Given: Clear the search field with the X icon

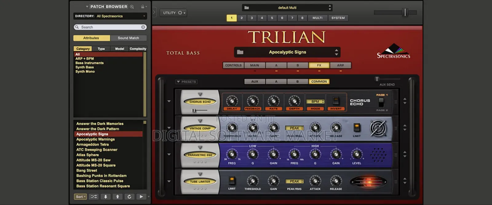Looking at the screenshot, I should pos(143,27).
